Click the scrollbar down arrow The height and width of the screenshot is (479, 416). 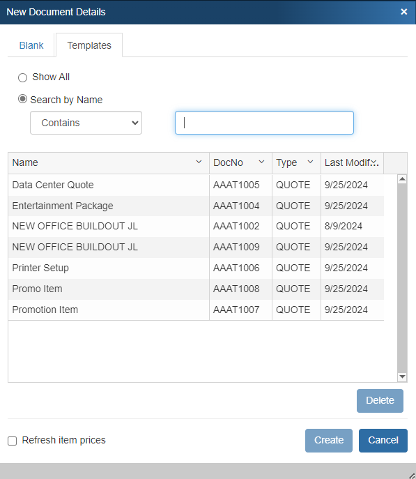click(x=402, y=377)
